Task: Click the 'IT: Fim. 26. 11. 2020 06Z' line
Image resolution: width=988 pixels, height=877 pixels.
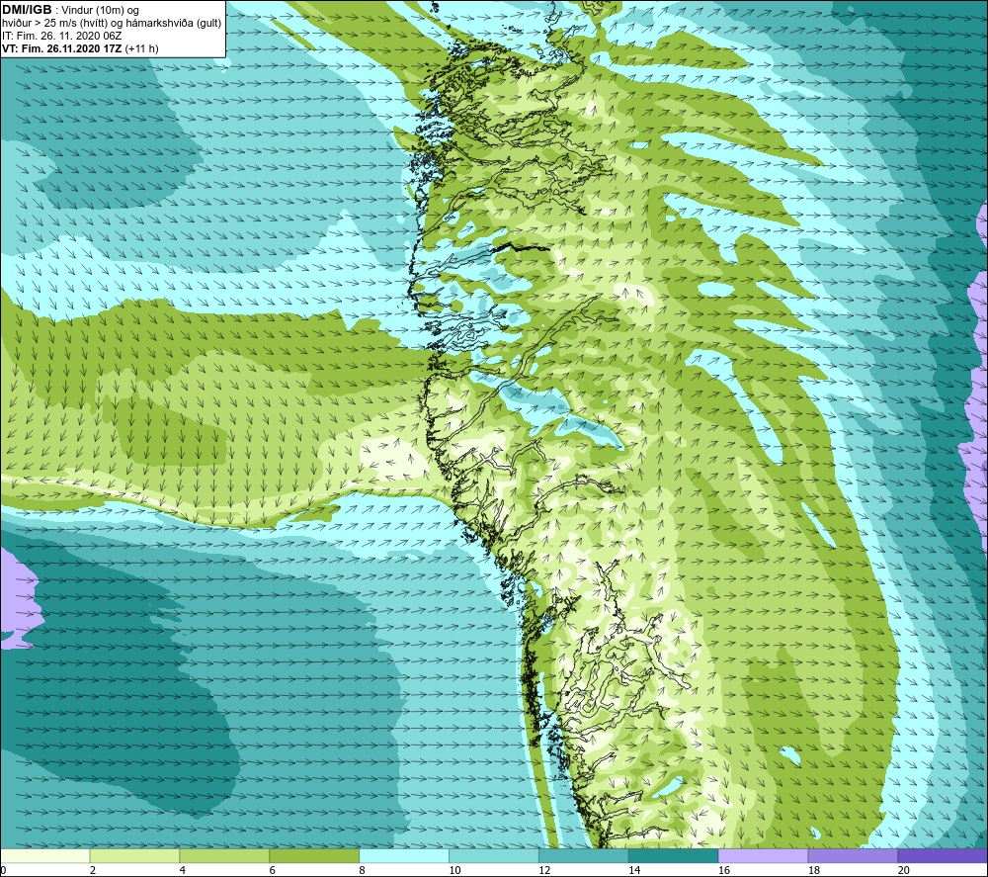Action: 61,36
